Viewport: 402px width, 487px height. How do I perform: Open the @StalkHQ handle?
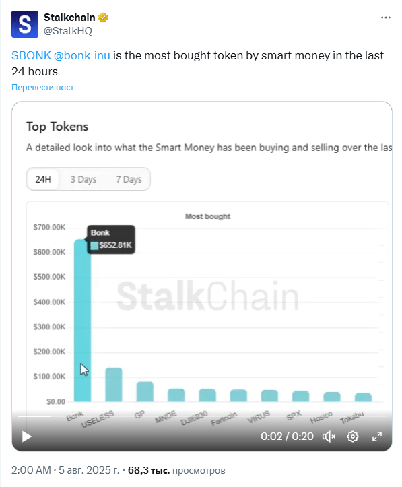click(67, 31)
